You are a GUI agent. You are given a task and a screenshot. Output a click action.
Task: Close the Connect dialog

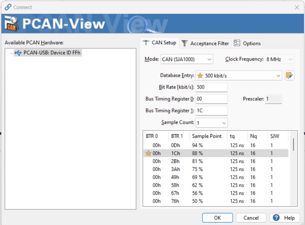[x=297, y=7]
